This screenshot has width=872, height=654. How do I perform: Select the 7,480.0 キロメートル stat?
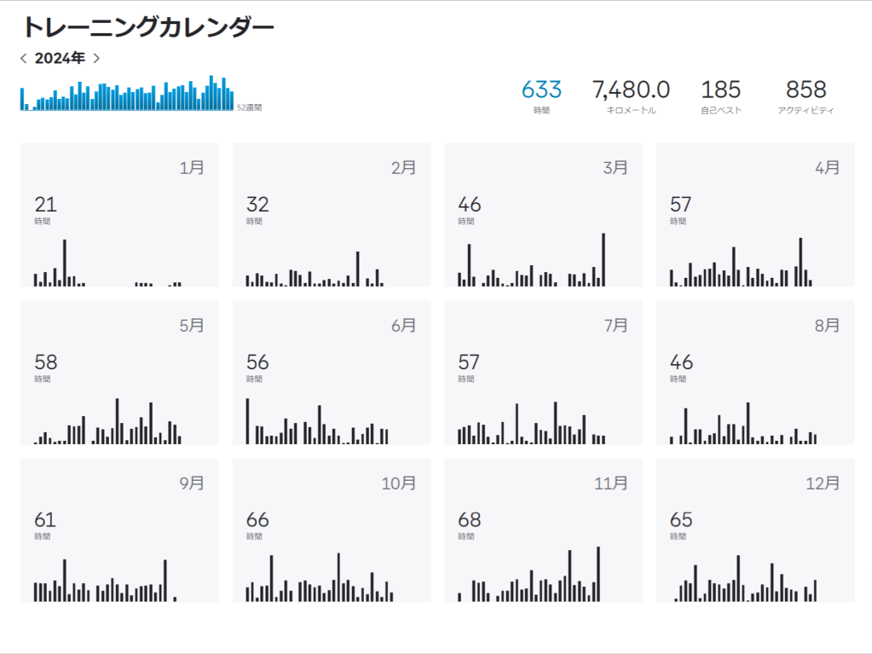point(631,95)
